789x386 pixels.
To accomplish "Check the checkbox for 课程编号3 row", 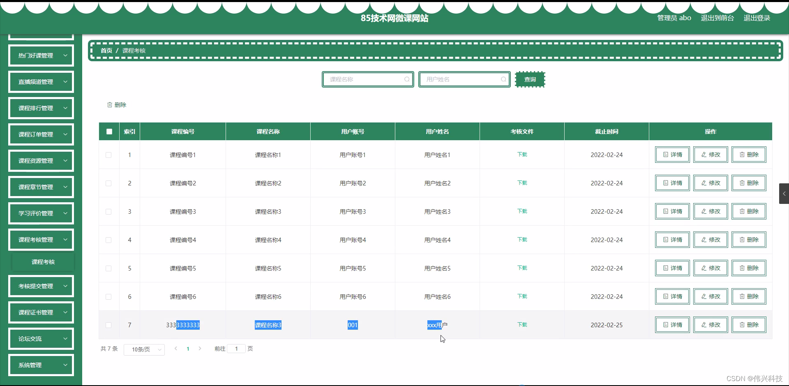I will point(108,211).
